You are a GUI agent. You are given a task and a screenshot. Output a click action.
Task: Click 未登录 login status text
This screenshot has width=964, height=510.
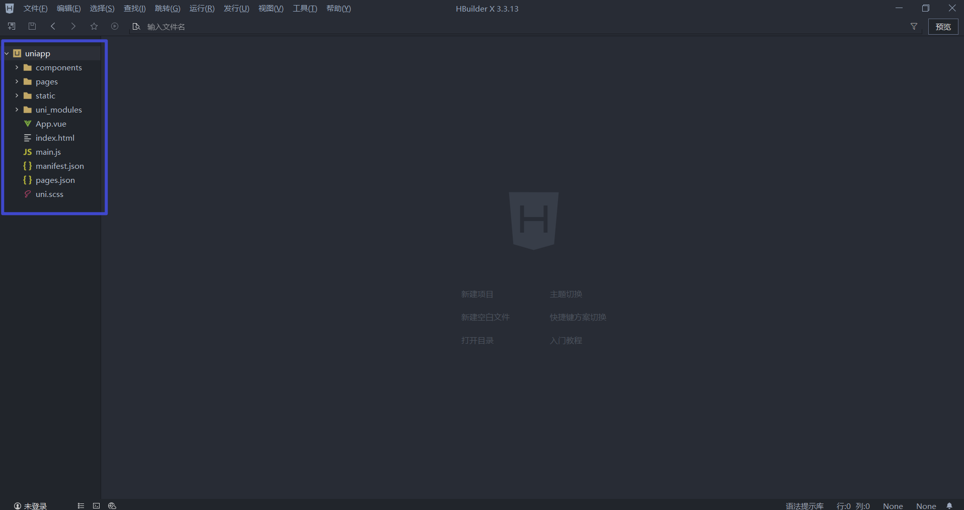35,506
